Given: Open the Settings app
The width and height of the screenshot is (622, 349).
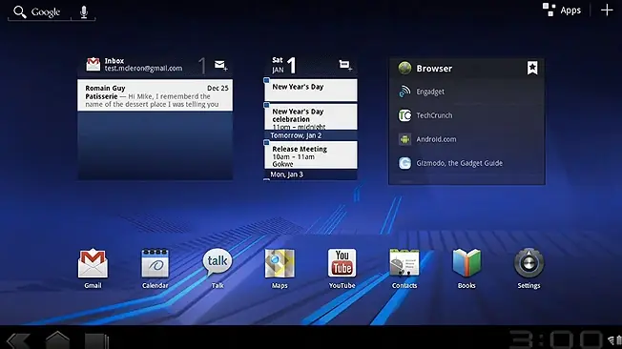Looking at the screenshot, I should (x=529, y=268).
